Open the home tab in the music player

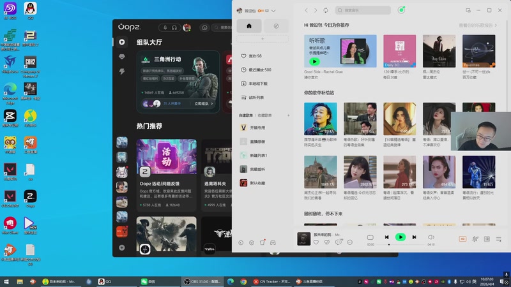(x=249, y=26)
